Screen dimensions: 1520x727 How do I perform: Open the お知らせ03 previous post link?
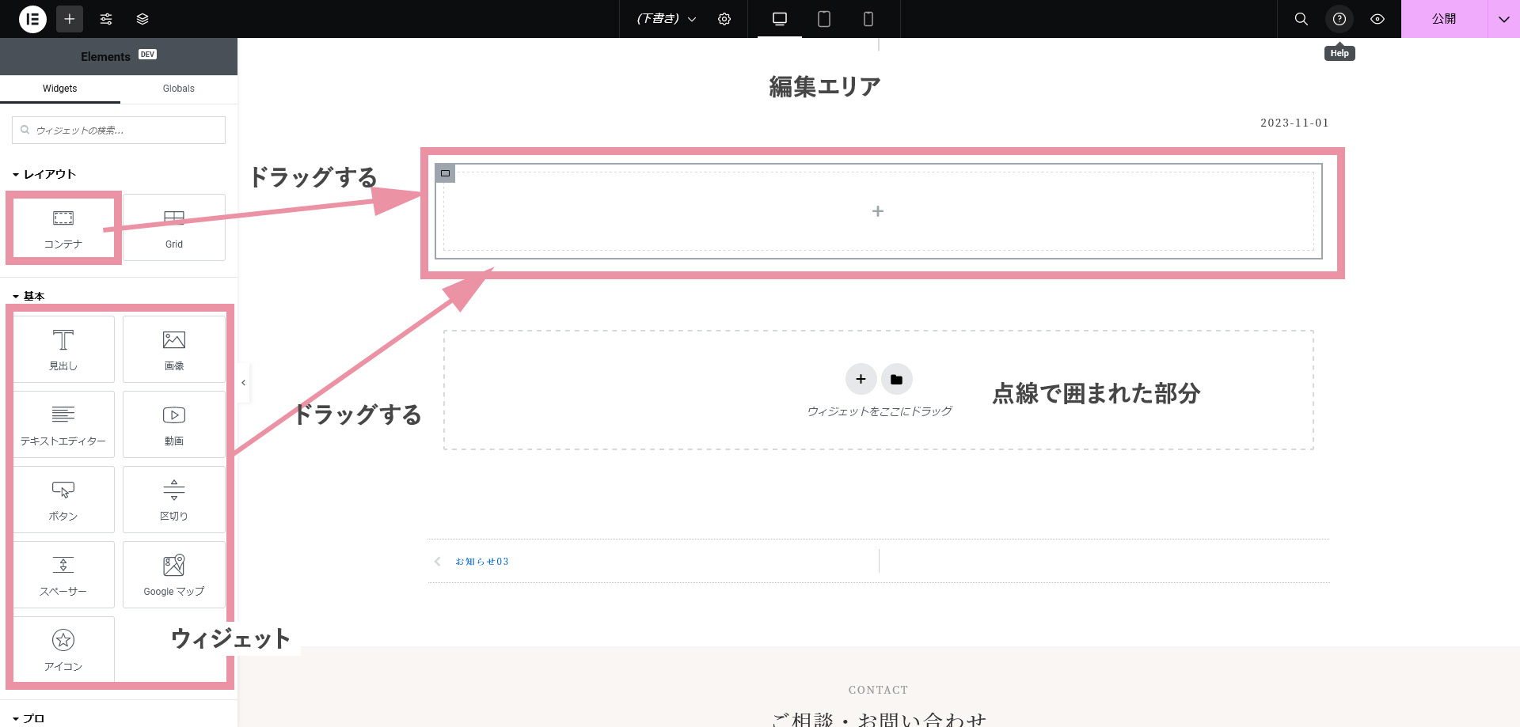point(482,562)
